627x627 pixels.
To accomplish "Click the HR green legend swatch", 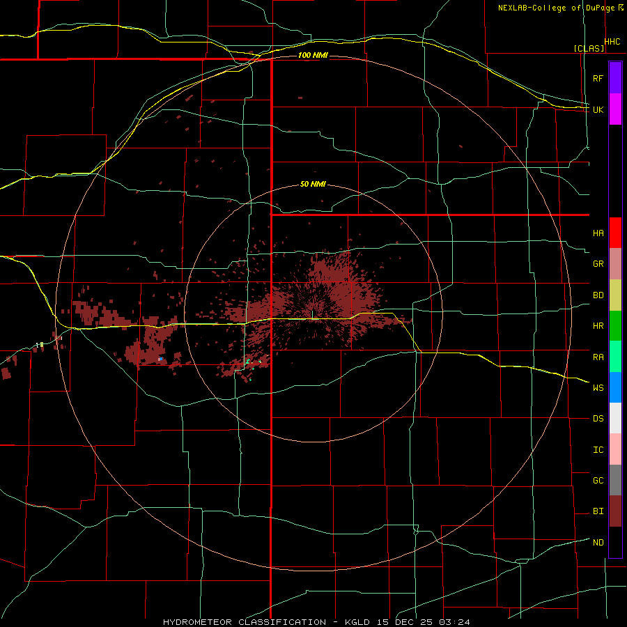I will tap(615, 326).
